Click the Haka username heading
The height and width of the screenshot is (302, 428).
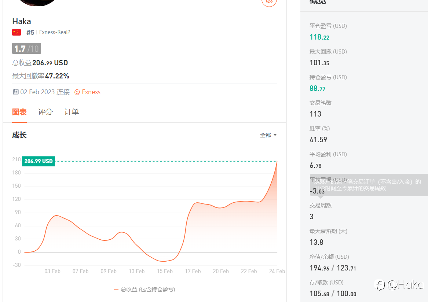click(22, 21)
